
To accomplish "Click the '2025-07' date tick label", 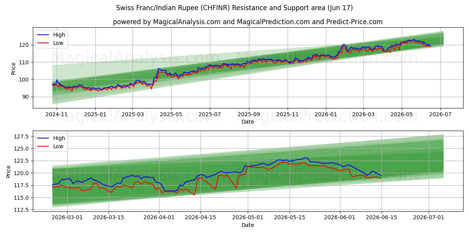I will [x=210, y=115].
